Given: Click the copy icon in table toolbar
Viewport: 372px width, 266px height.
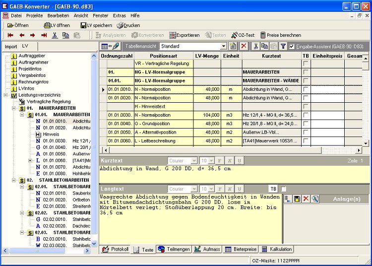Looking at the screenshot, I should (264, 46).
